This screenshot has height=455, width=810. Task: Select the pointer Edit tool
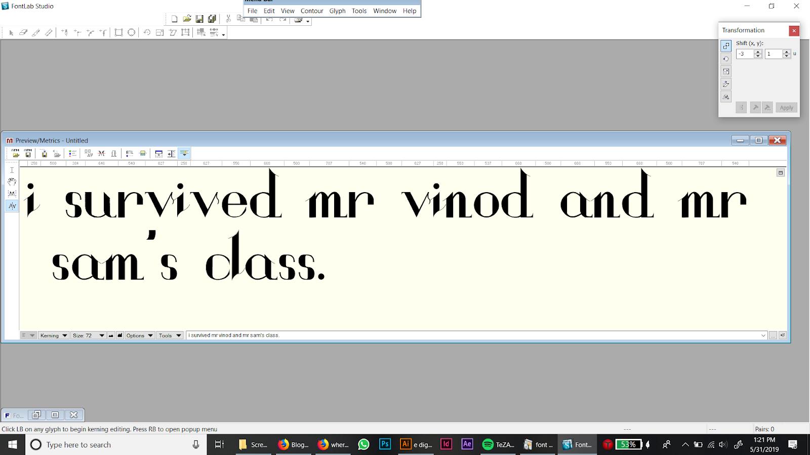[x=11, y=33]
